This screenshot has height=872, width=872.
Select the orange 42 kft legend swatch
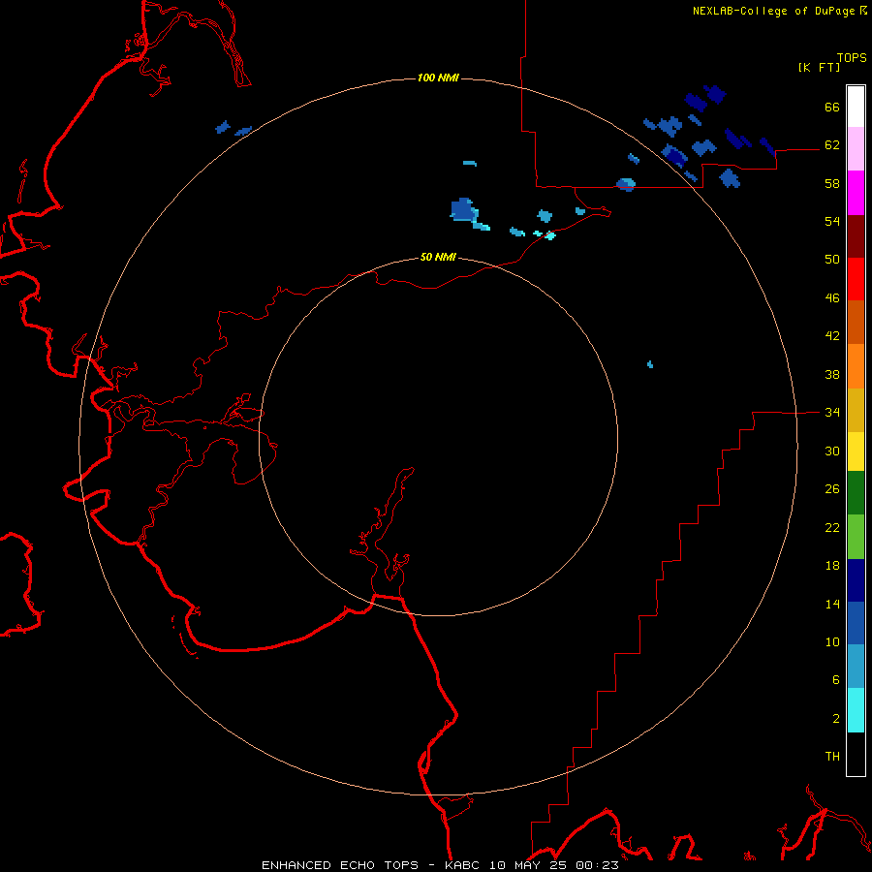tap(856, 366)
